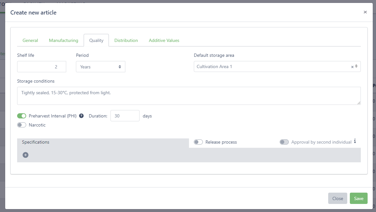This screenshot has width=376, height=212.
Task: Expand the Default storage area dropdown arrows
Action: point(356,66)
